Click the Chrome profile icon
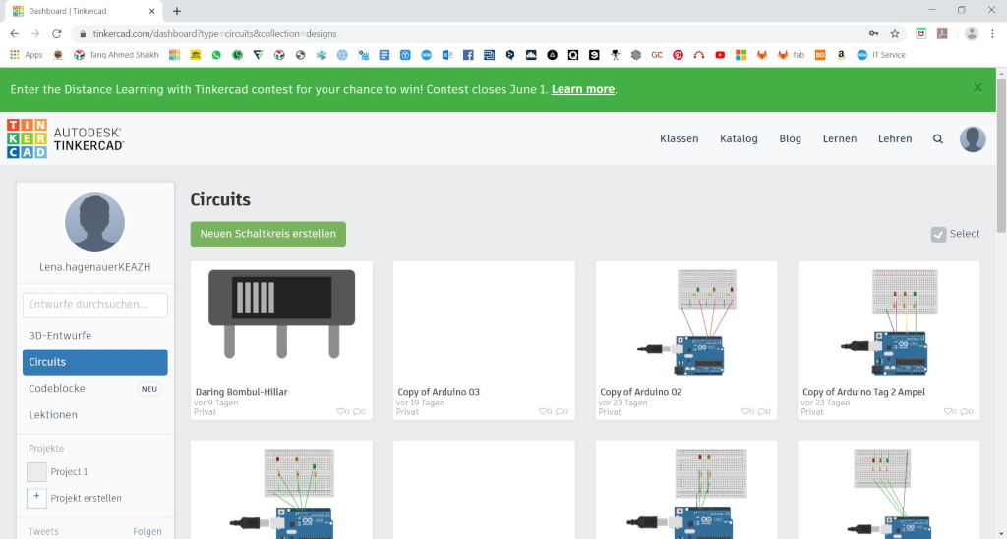The image size is (1007, 539). click(x=972, y=34)
